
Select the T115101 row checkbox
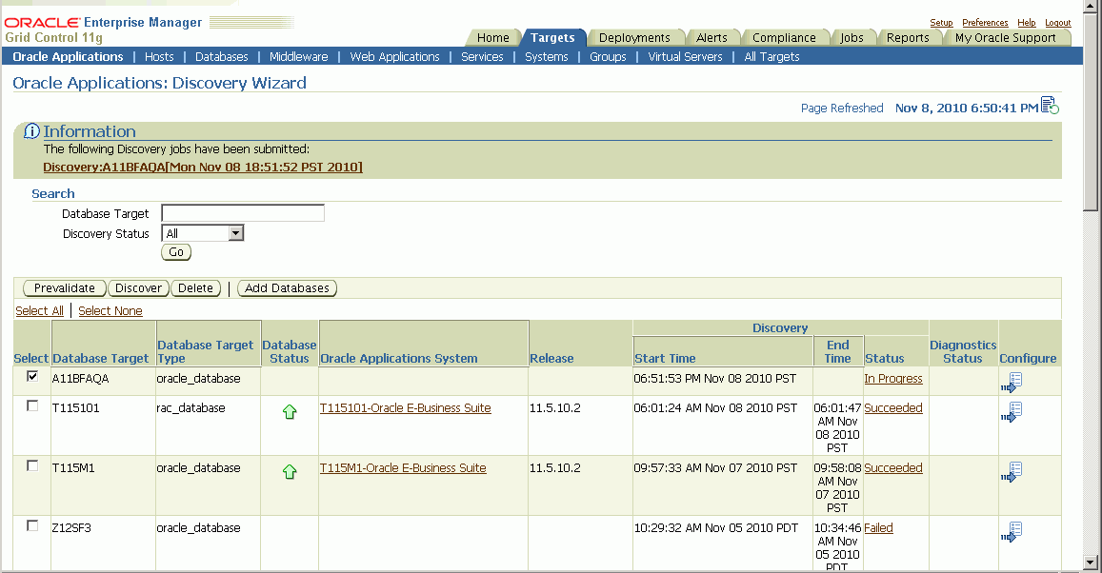32,405
